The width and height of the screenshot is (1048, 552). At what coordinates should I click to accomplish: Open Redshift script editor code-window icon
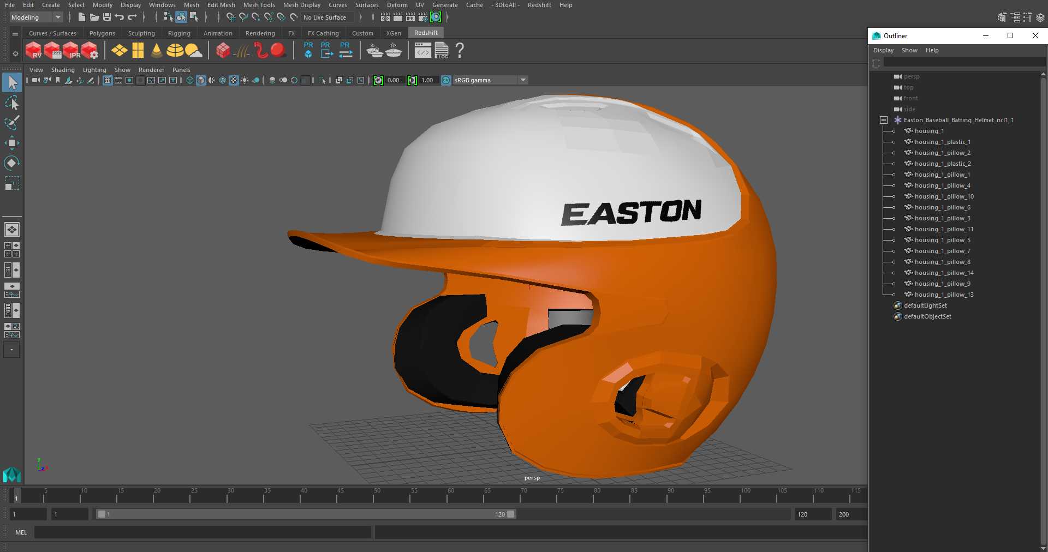422,50
